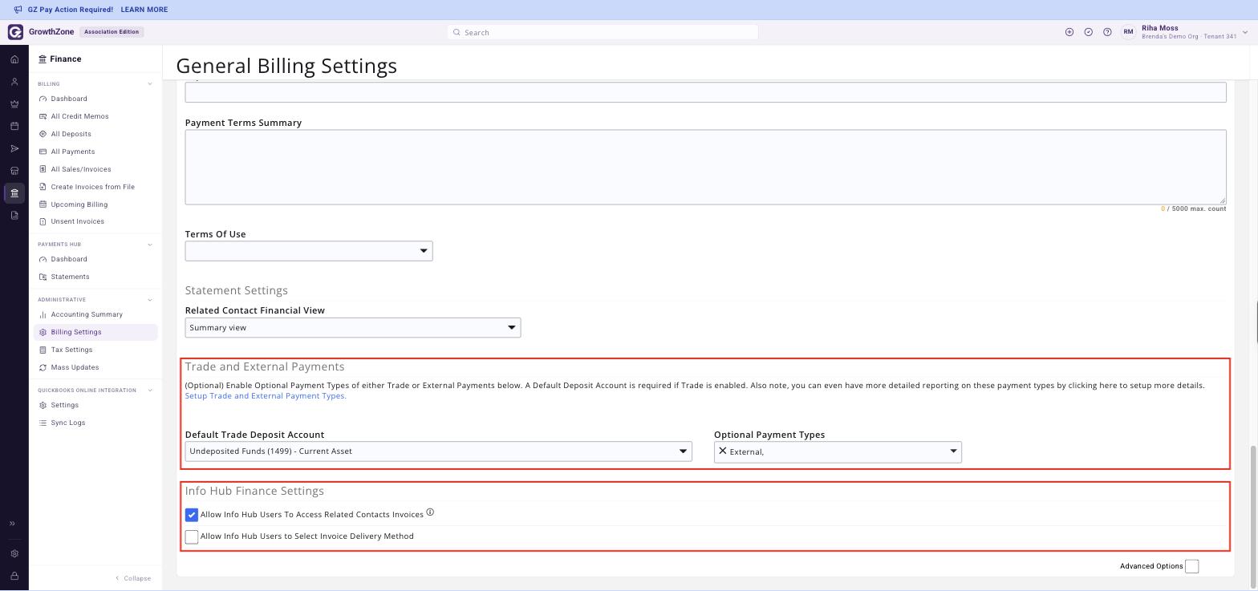Click the info icon beside Related Contacts Invoices
The image size is (1258, 591).
430,512
